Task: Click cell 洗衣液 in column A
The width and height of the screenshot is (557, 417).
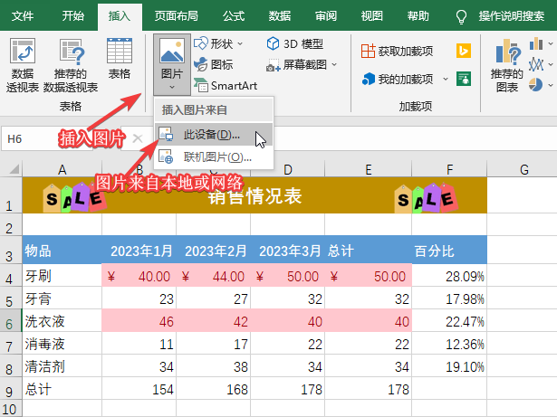Action: point(62,321)
